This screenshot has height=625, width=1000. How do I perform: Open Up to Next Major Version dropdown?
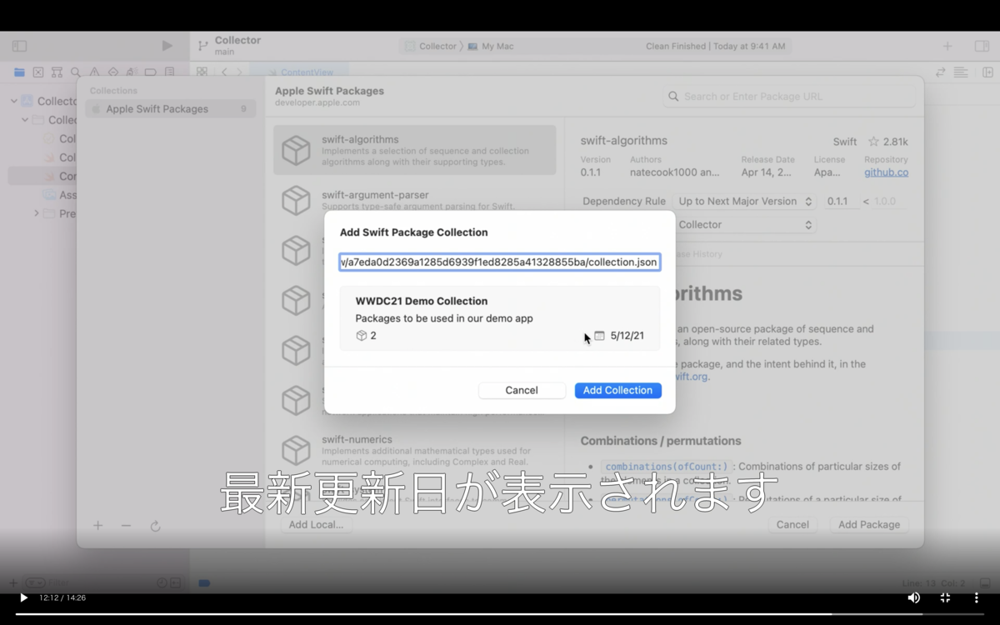tap(745, 201)
